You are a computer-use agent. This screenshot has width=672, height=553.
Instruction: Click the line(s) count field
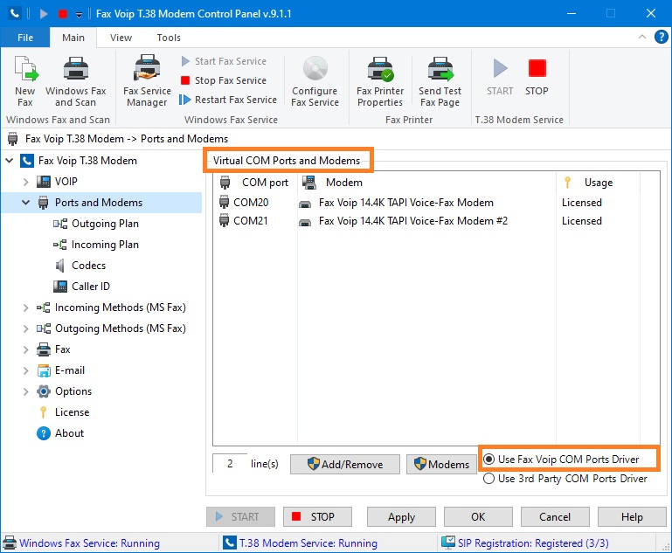230,464
